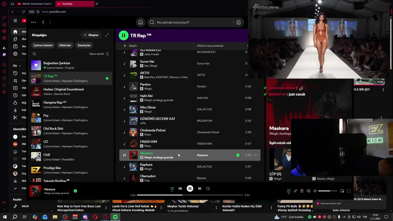Open the Windows notification center
Image resolution: width=393 pixels, height=221 pixels.
386,217
